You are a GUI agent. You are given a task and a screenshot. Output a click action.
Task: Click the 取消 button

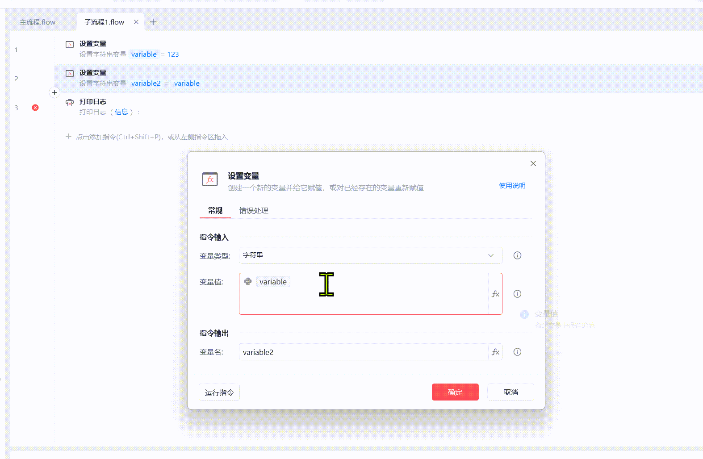(x=511, y=392)
